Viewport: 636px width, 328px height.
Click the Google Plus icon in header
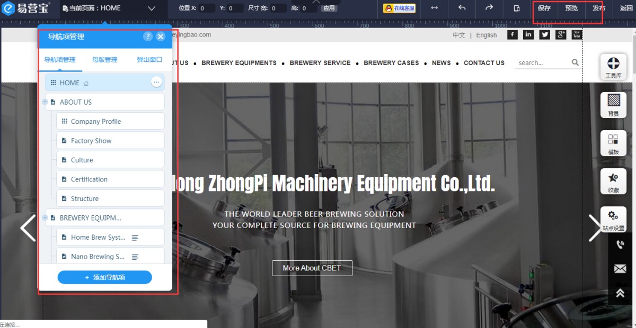561,34
